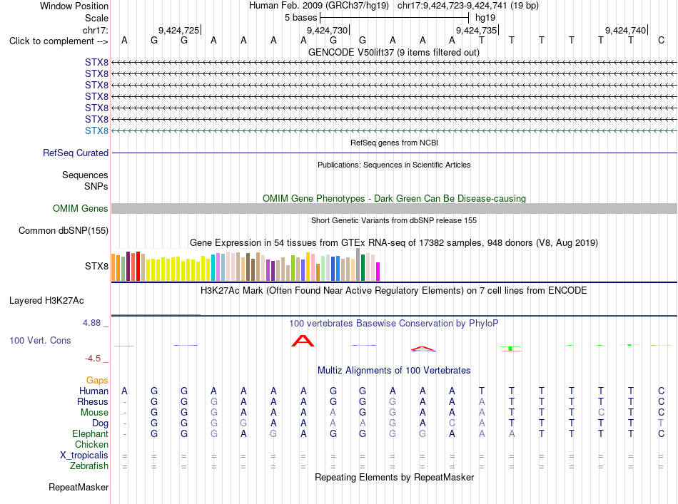Click Multiz Alignments of 100 Vertebrates title
Viewport: 678px width, 504px height.
coord(394,370)
